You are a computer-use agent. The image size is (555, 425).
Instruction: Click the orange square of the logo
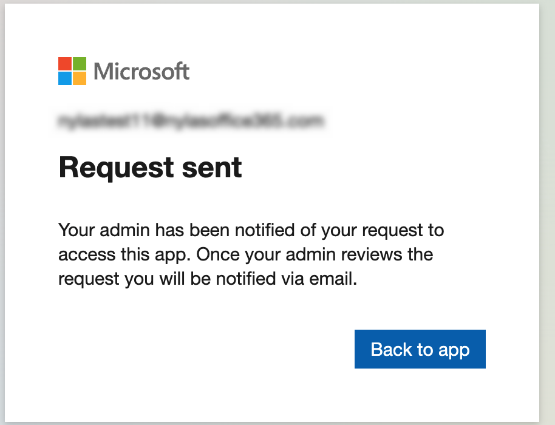click(x=80, y=77)
